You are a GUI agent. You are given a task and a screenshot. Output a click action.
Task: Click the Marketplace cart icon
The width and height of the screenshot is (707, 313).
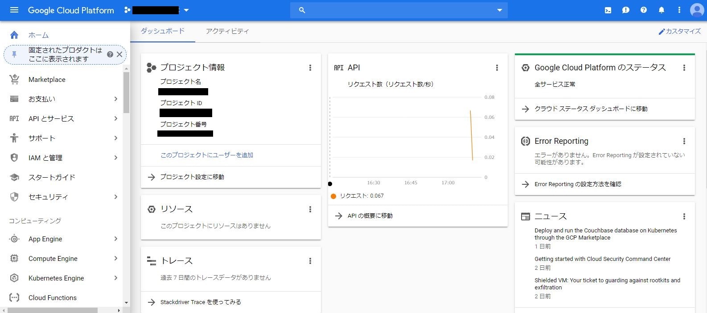tap(14, 79)
